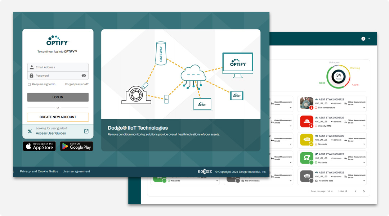Click red Alarm segment of assets donut
This screenshot has width=389, height=216.
click(x=347, y=82)
